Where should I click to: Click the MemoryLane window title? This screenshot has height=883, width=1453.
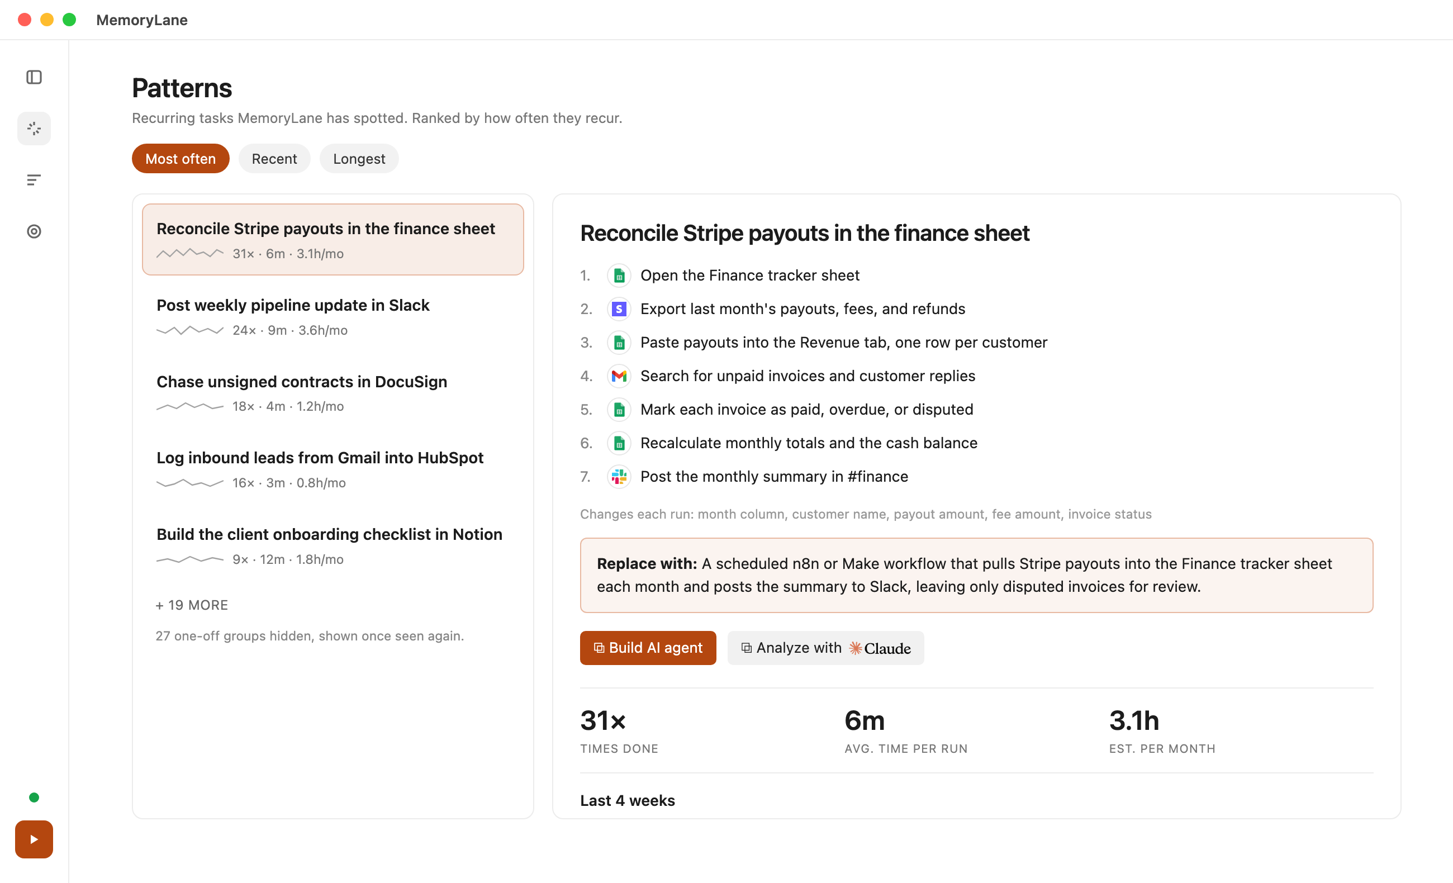(x=142, y=20)
